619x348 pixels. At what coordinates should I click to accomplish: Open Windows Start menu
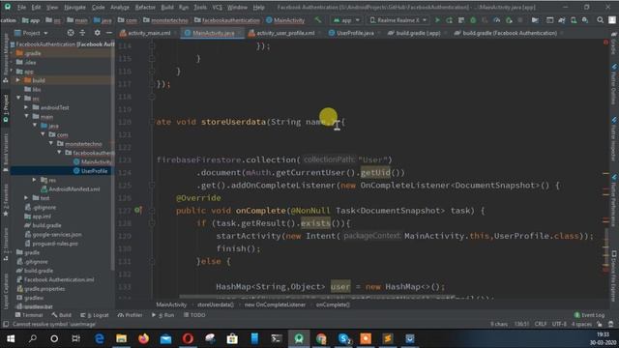pyautogui.click(x=11, y=338)
